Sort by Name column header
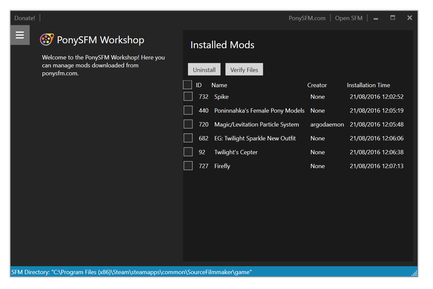 tap(219, 85)
